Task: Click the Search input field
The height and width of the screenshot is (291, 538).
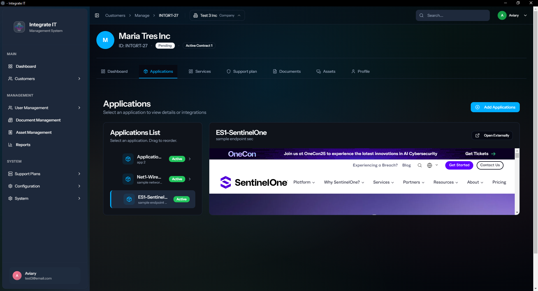Action: (455, 15)
